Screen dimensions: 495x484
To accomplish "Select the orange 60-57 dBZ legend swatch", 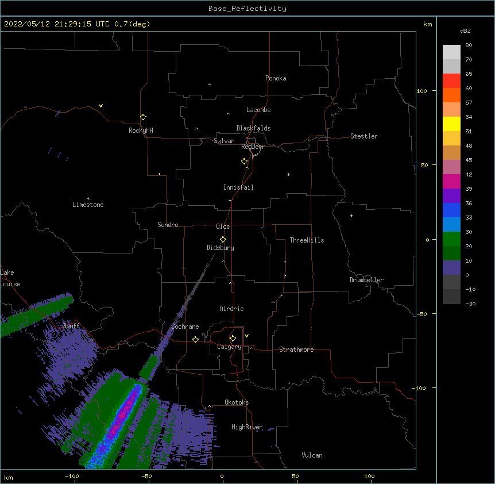I will coord(451,95).
